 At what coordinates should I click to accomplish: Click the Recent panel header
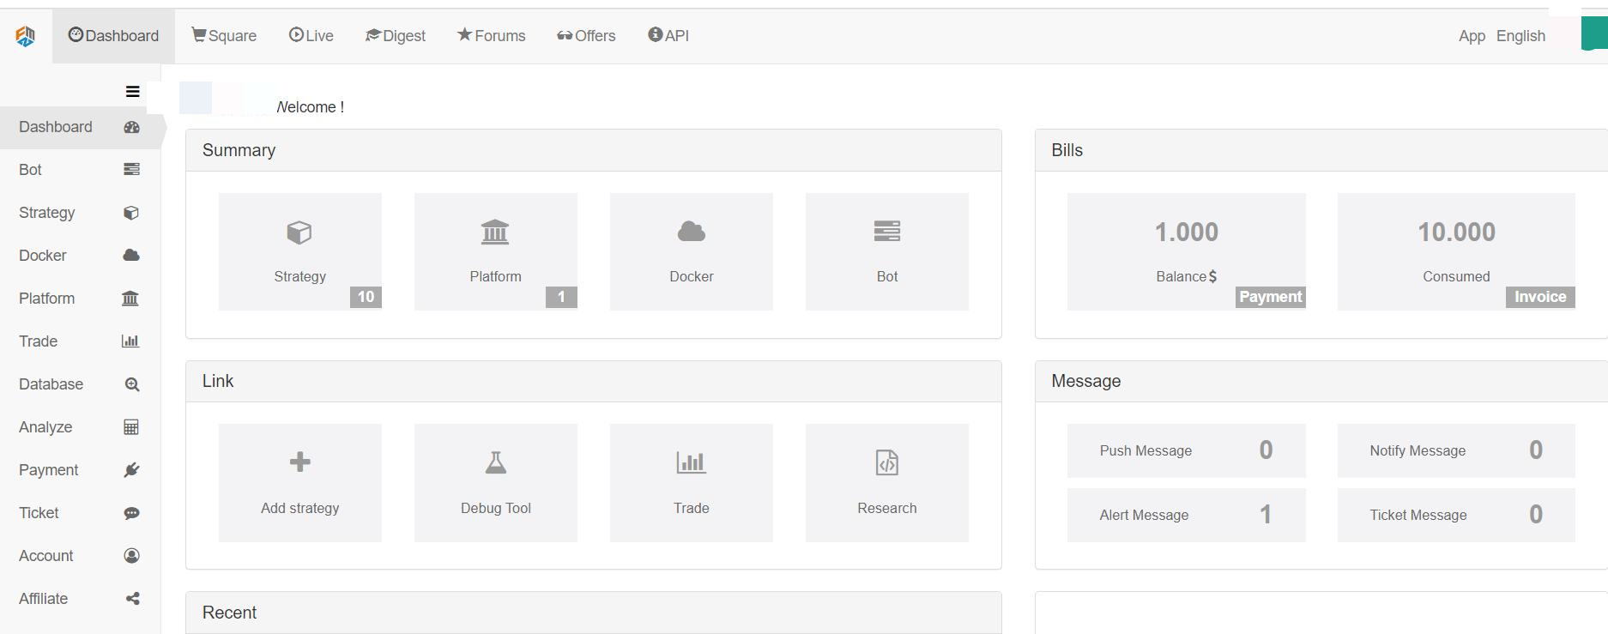(x=594, y=613)
